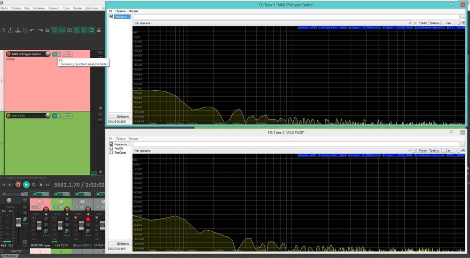Click 'FFT: 2048' setting in Track 1 analyzer
Screen dimensions: 470x258
pos(455,28)
